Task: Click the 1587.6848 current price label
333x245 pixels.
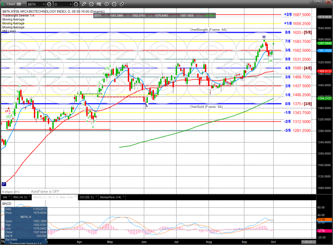Action: 324,43
